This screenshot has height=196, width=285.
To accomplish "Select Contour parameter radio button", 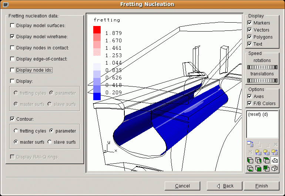I will [51, 131].
